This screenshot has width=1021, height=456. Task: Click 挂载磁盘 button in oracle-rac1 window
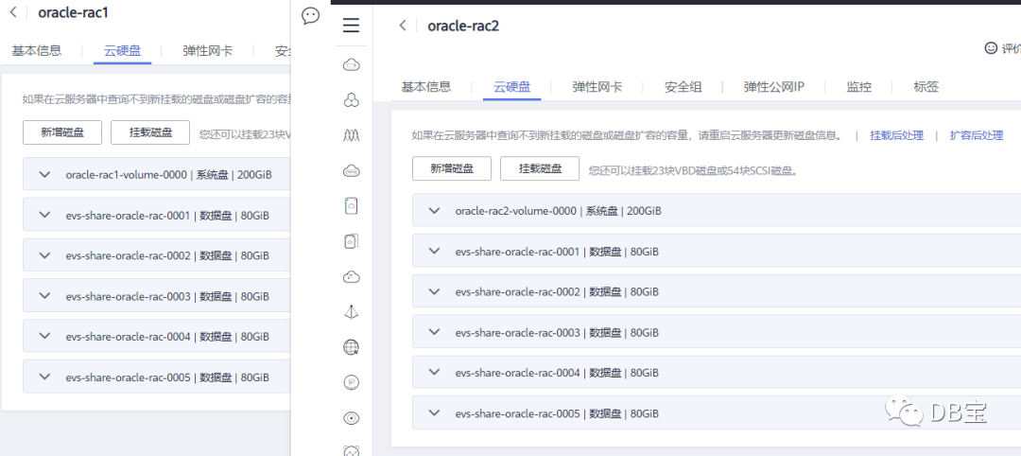(x=150, y=132)
